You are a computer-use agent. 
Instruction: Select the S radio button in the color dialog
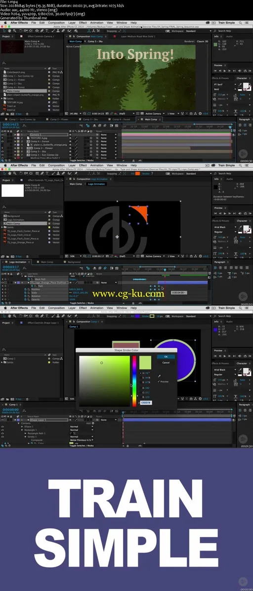pyautogui.click(x=141, y=378)
